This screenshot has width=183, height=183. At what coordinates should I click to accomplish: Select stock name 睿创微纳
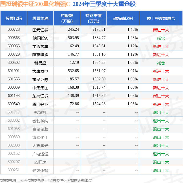[x=40, y=121]
